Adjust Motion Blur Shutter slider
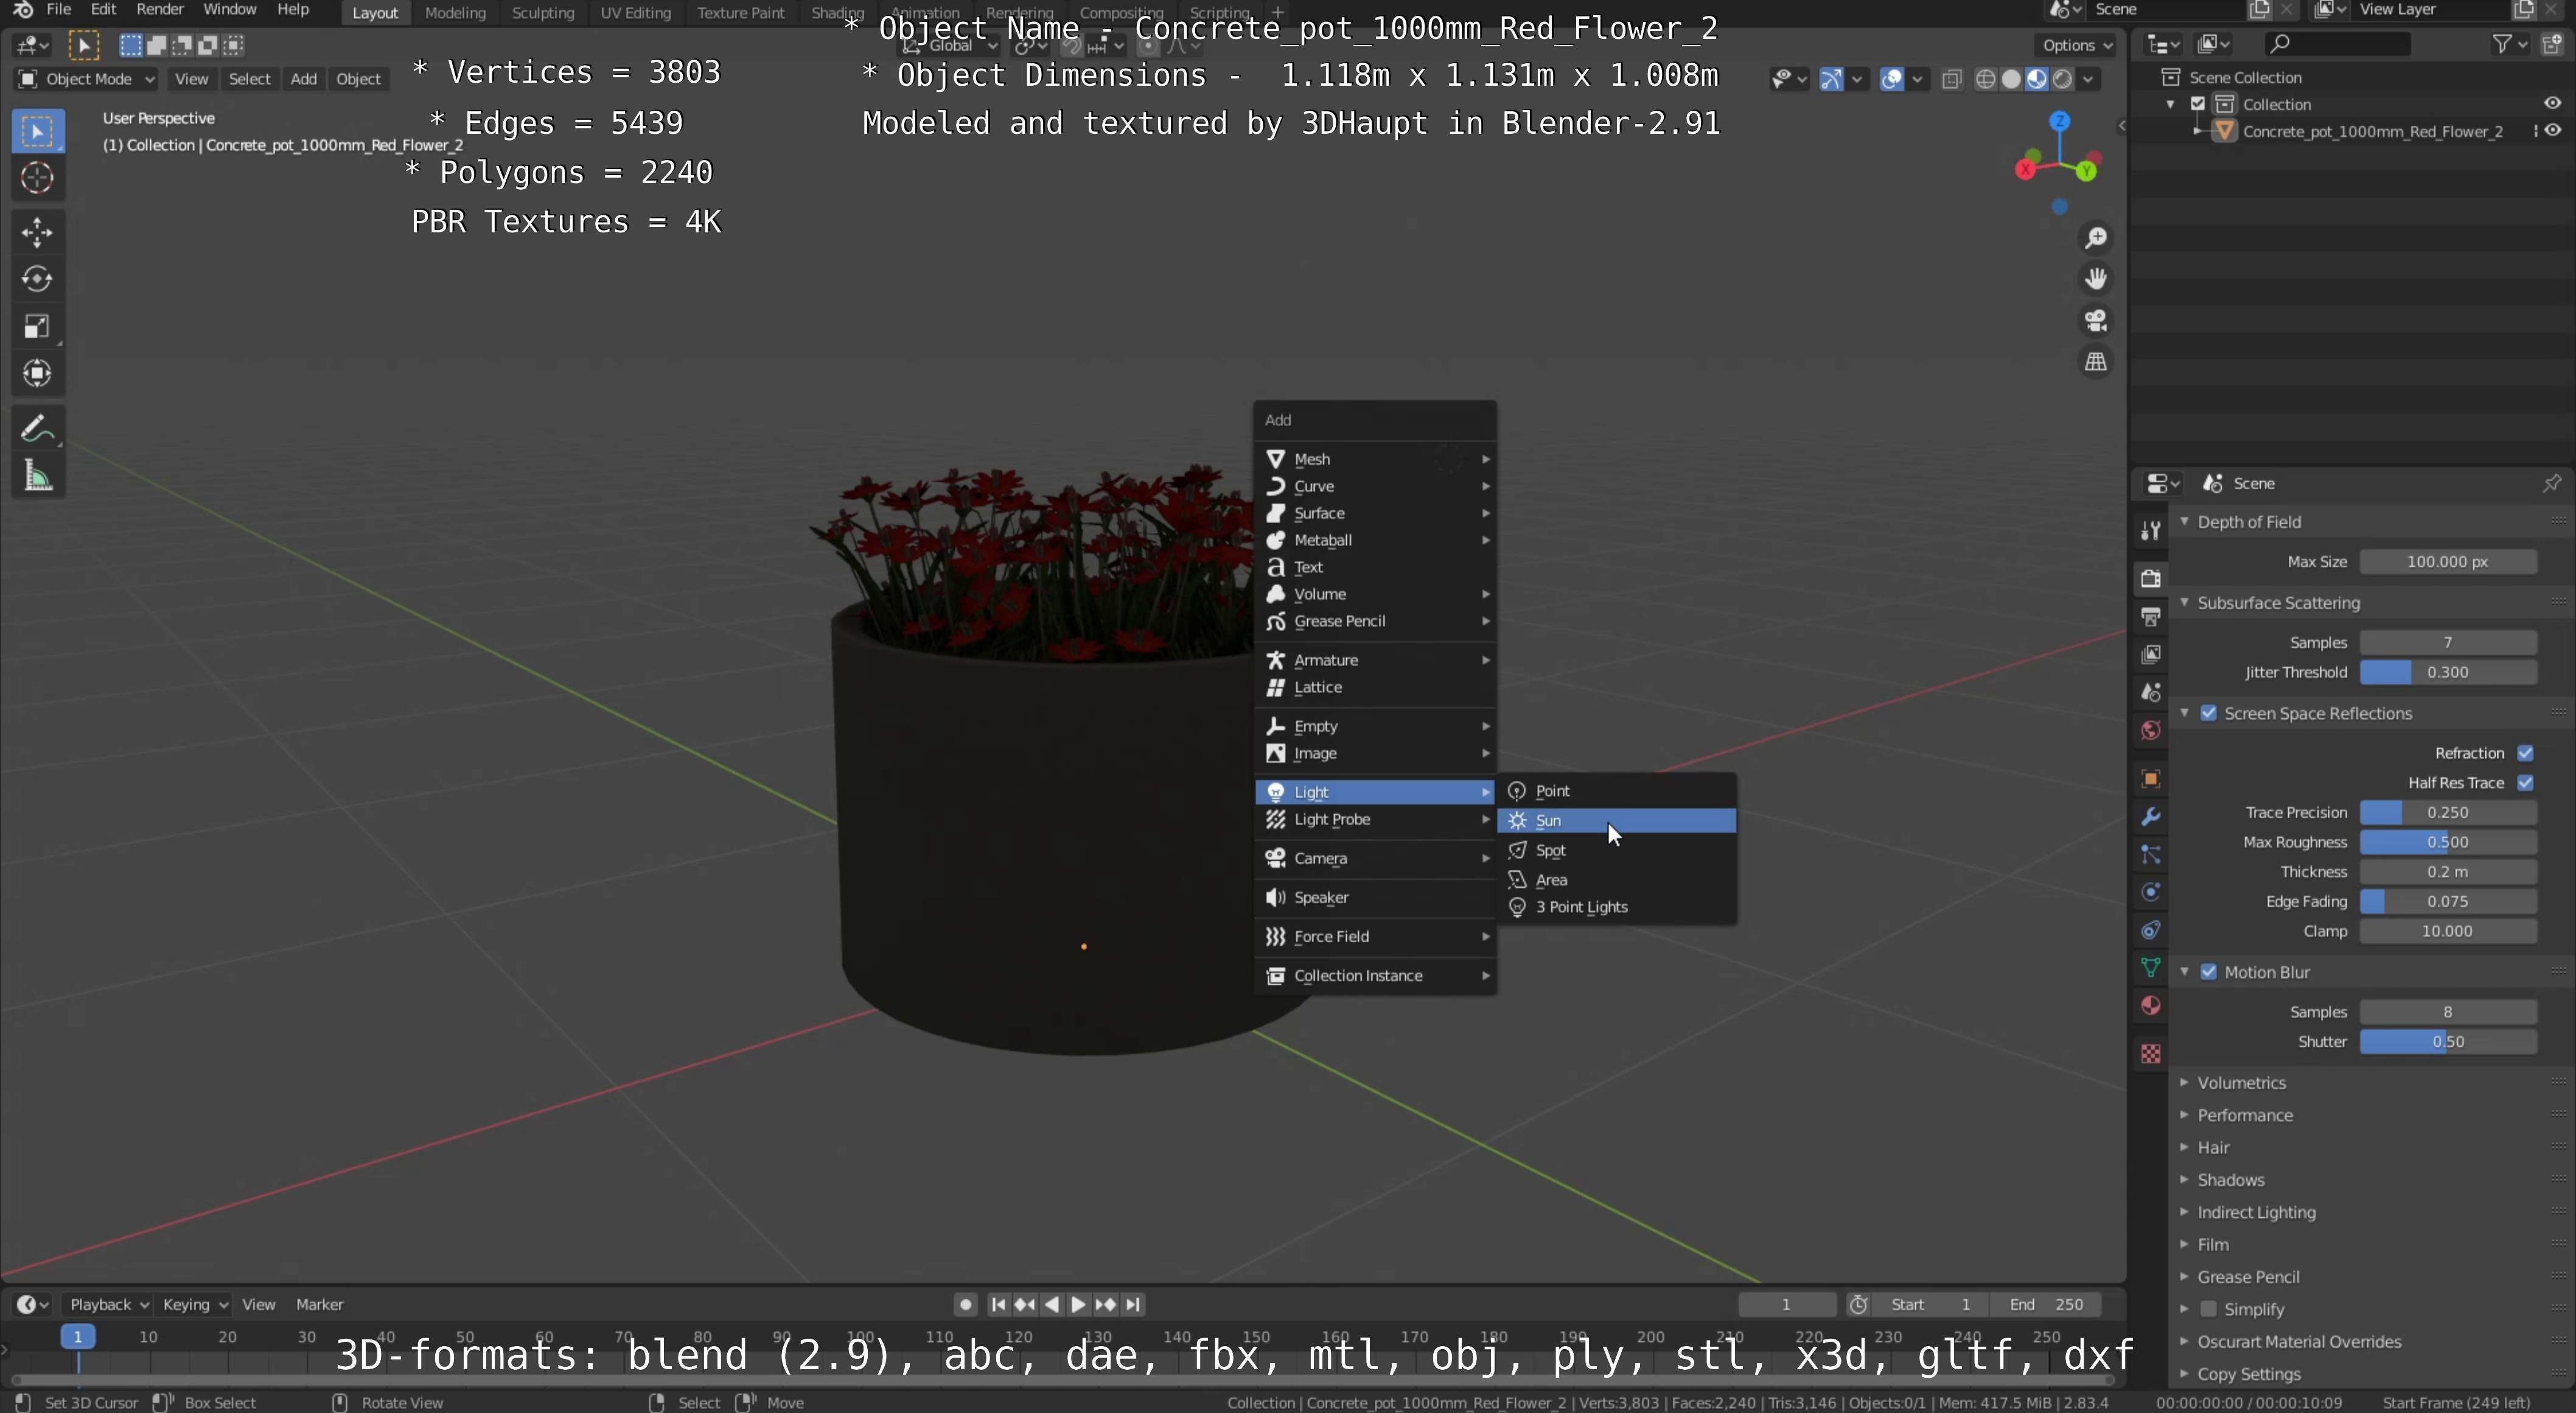The width and height of the screenshot is (2576, 1413). tap(2447, 1043)
